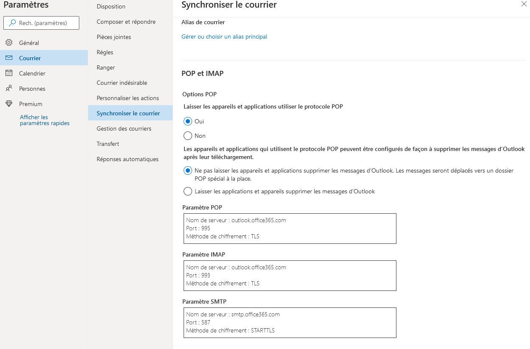The image size is (530, 349).
Task: Select Non to disable POP protocol
Action: [188, 136]
